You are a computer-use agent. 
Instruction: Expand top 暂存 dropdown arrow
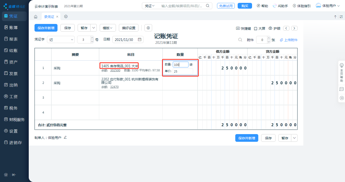(x=94, y=28)
